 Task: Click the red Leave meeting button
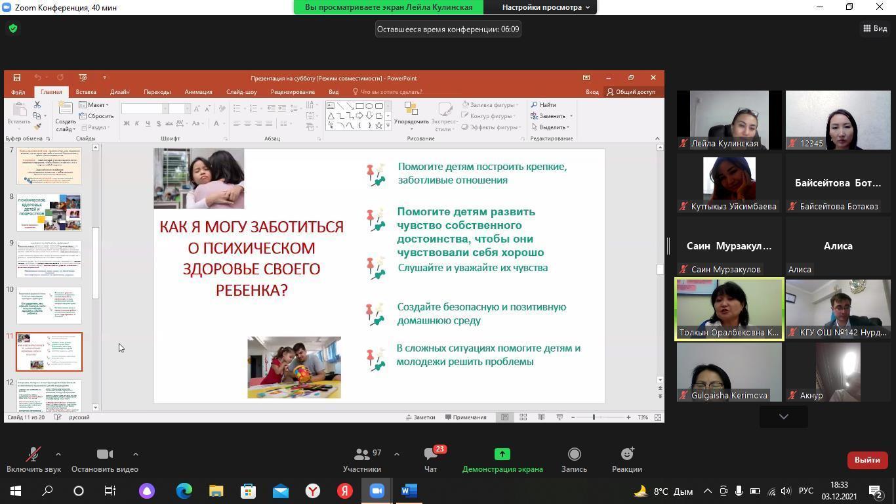pyautogui.click(x=866, y=460)
